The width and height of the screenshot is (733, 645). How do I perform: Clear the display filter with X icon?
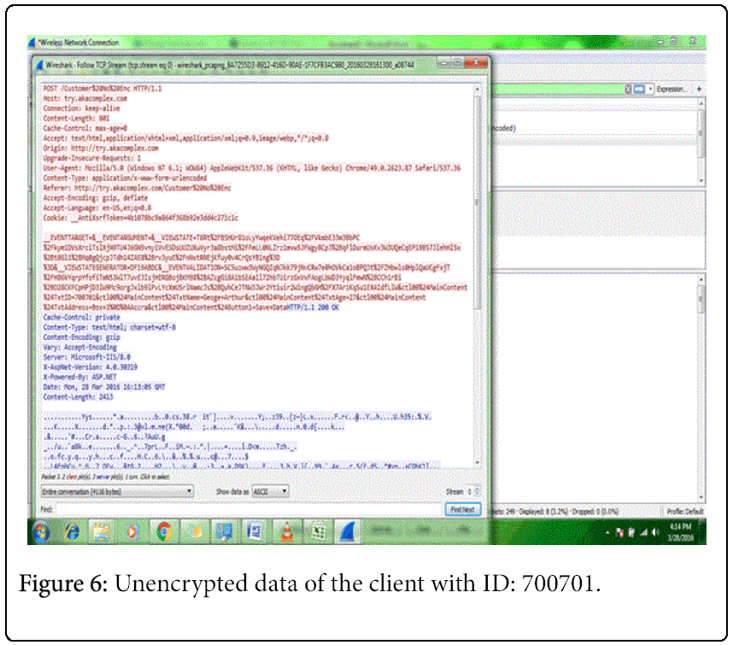tap(628, 89)
